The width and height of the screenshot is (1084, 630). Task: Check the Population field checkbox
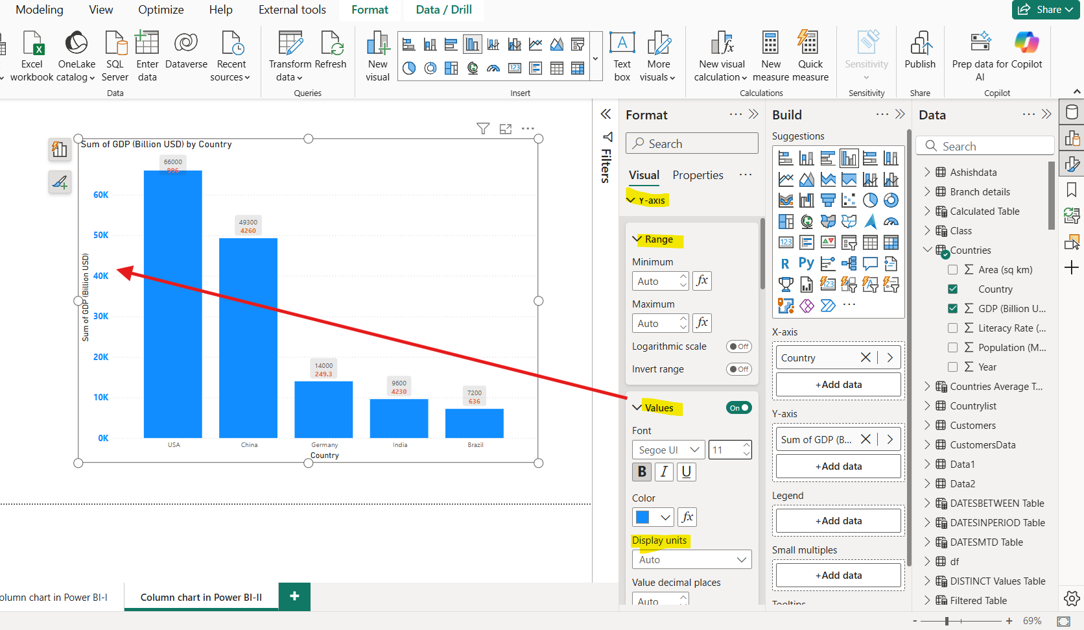point(952,347)
